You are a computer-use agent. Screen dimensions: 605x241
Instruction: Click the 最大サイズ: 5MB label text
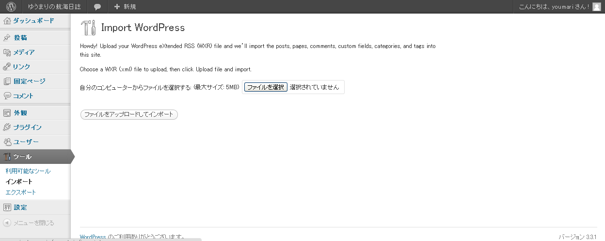click(216, 87)
